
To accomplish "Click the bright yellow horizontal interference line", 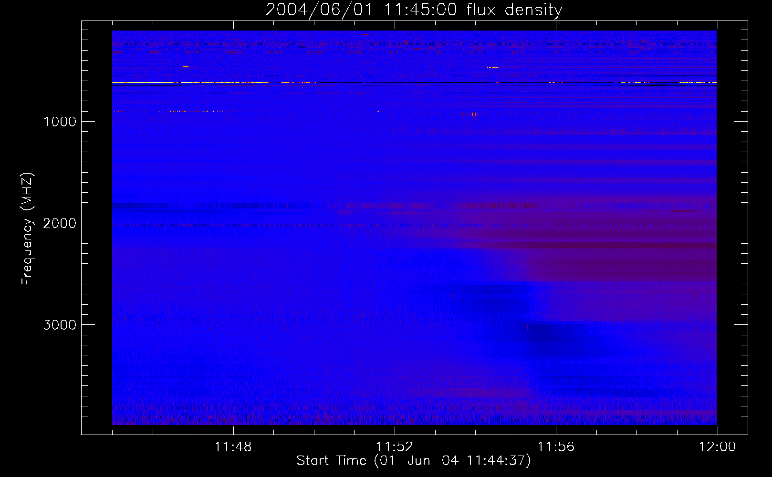I will [x=191, y=83].
